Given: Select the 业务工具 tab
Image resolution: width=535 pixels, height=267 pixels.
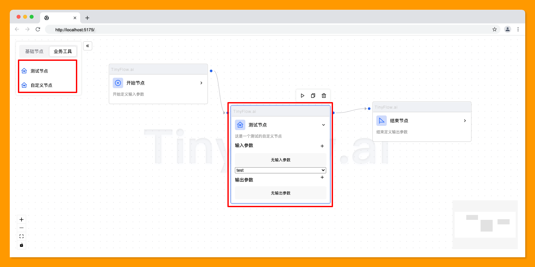Looking at the screenshot, I should click(63, 51).
